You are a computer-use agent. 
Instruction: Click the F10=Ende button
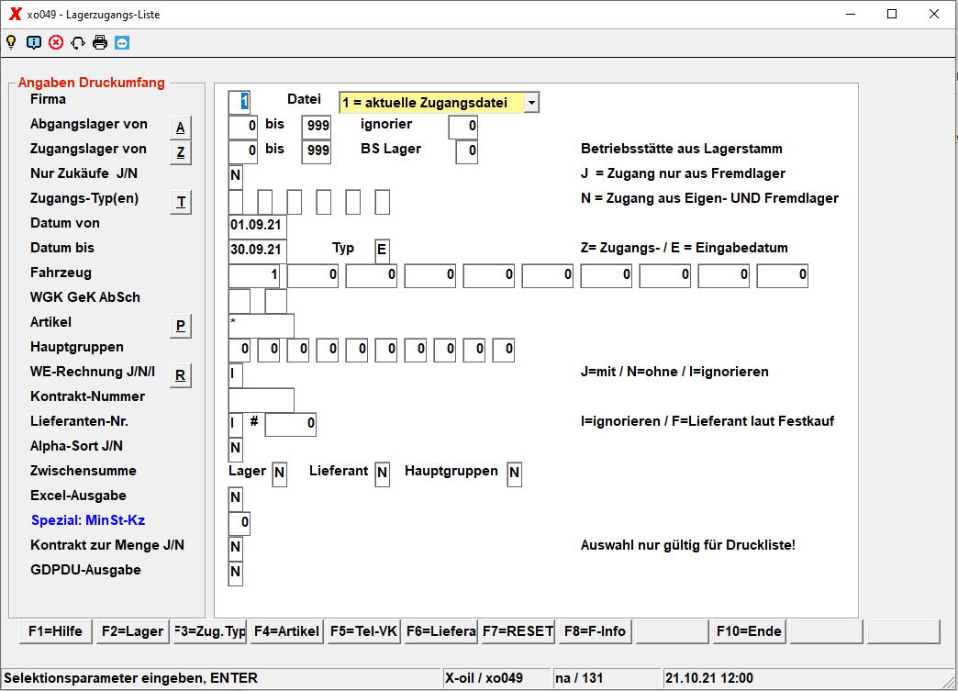[x=749, y=631]
